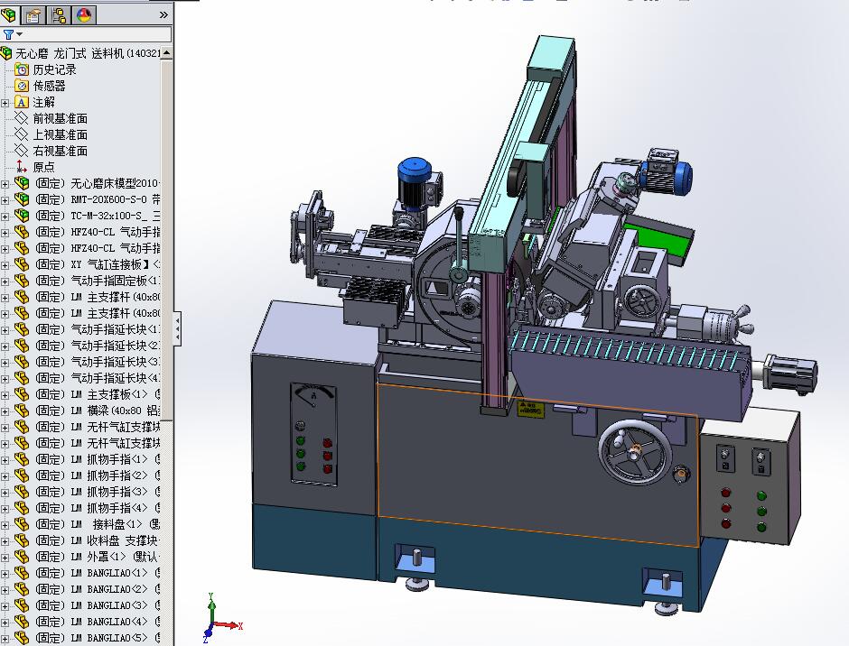The width and height of the screenshot is (849, 646).
Task: Click the TC-M-32x100-S_ sub-assembly icon
Action: click(x=22, y=216)
